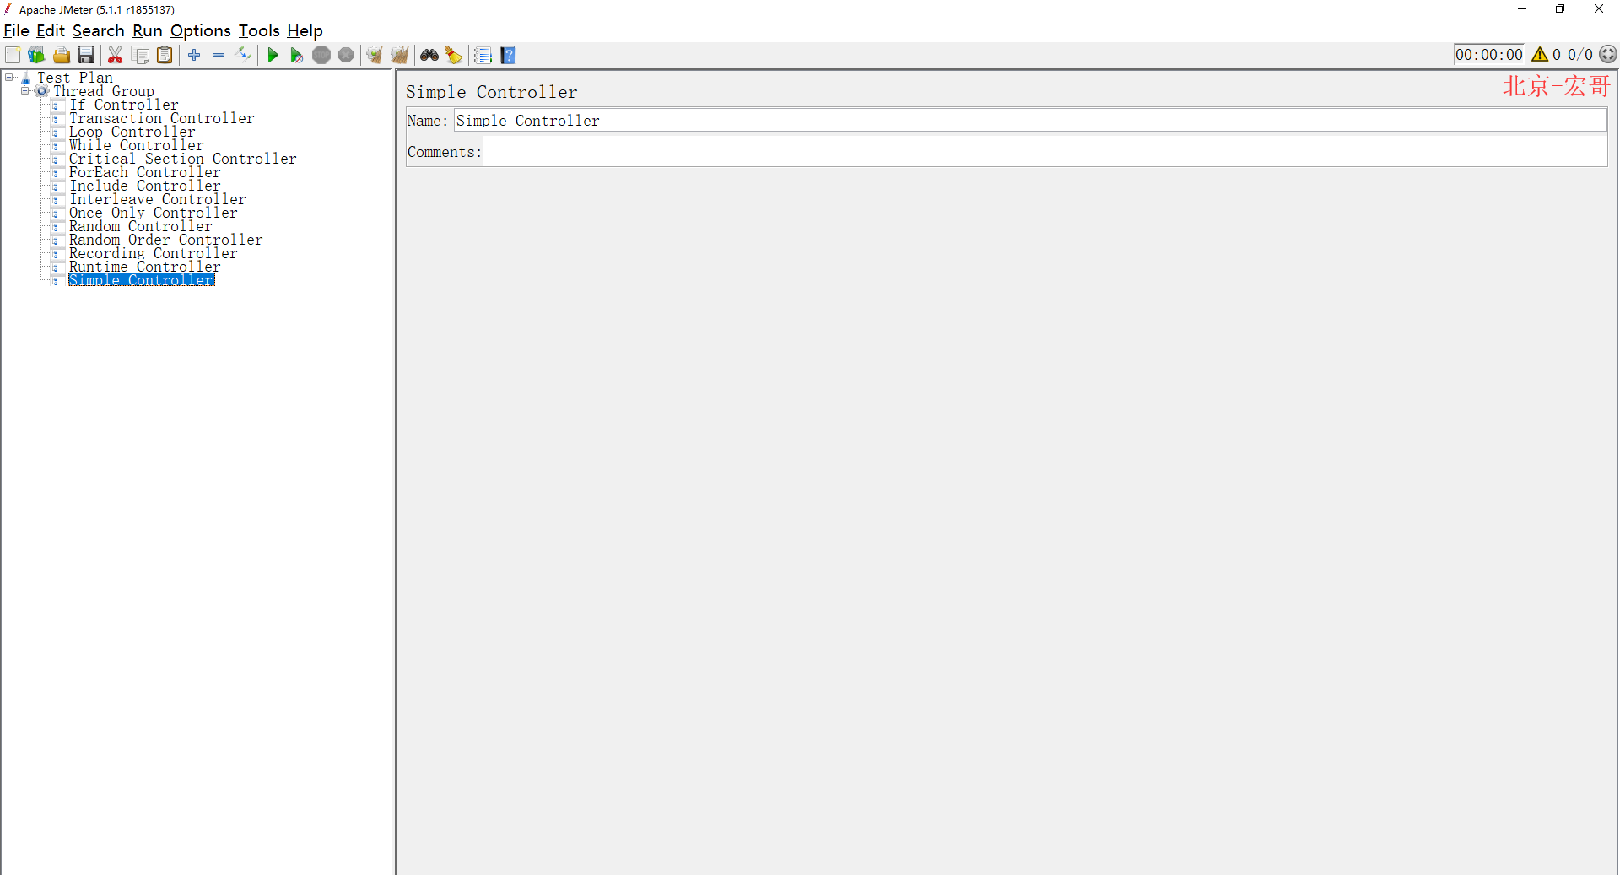
Task: Collapse all tree nodes with minus icon
Action: point(219,55)
